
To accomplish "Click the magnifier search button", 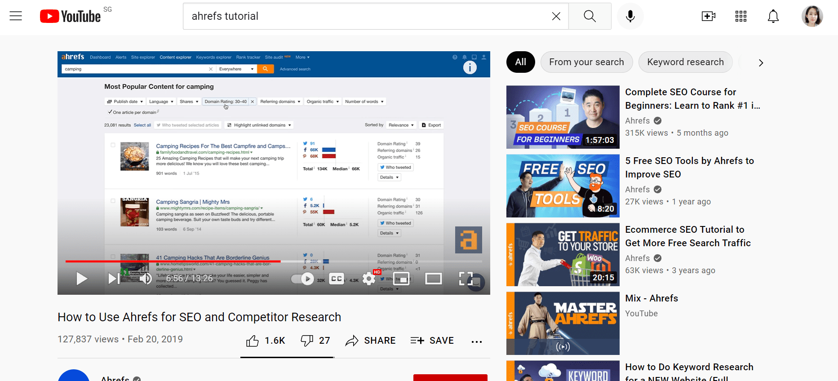I will coord(590,16).
